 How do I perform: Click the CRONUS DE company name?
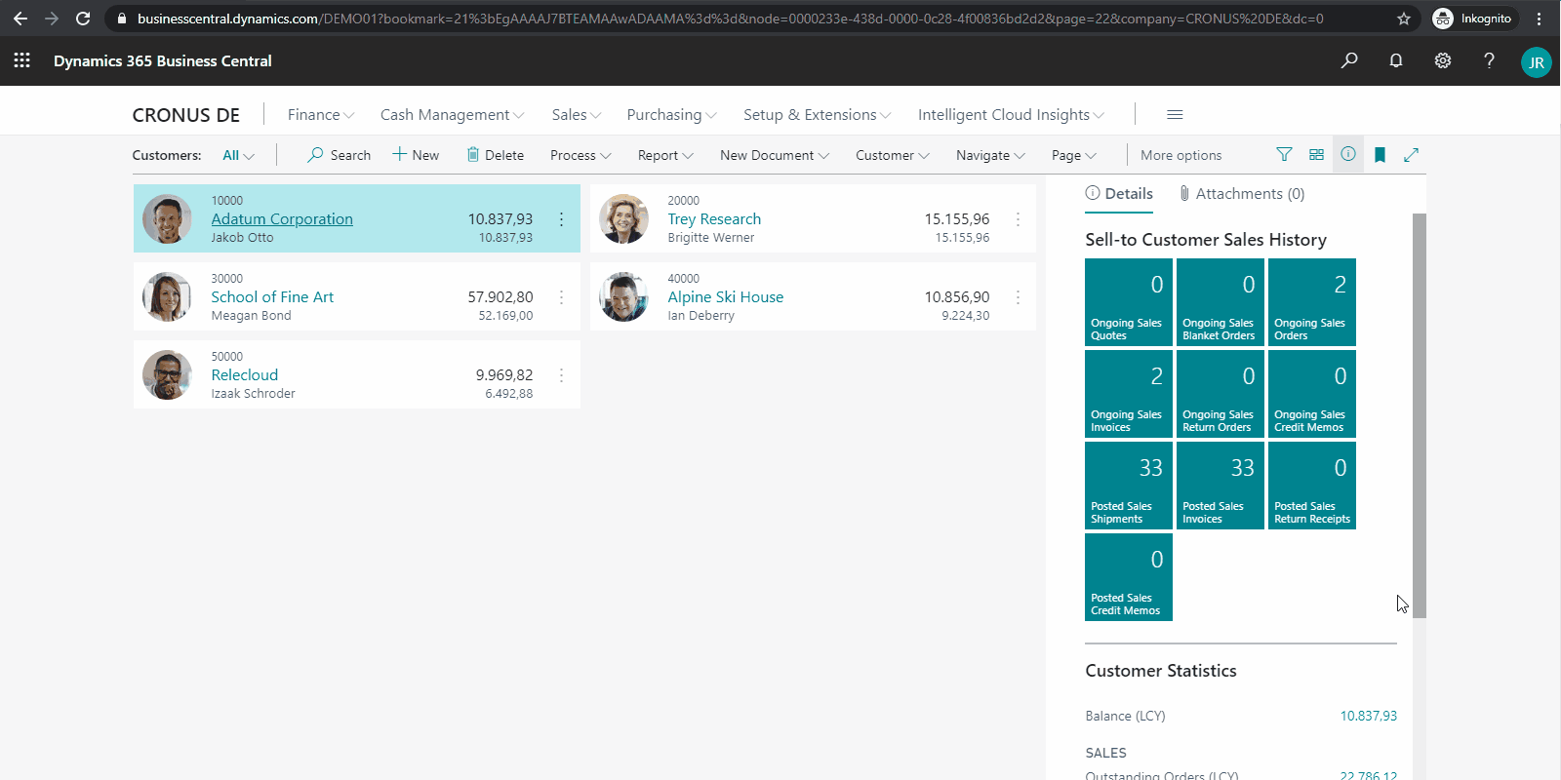click(x=185, y=115)
